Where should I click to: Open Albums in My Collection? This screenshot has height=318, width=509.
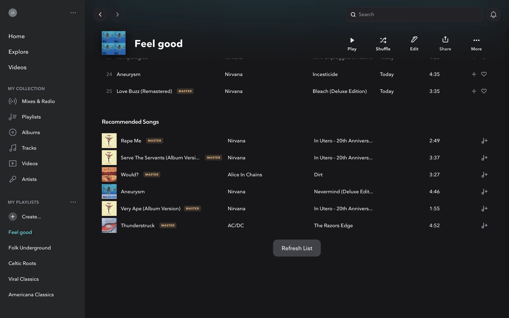31,132
